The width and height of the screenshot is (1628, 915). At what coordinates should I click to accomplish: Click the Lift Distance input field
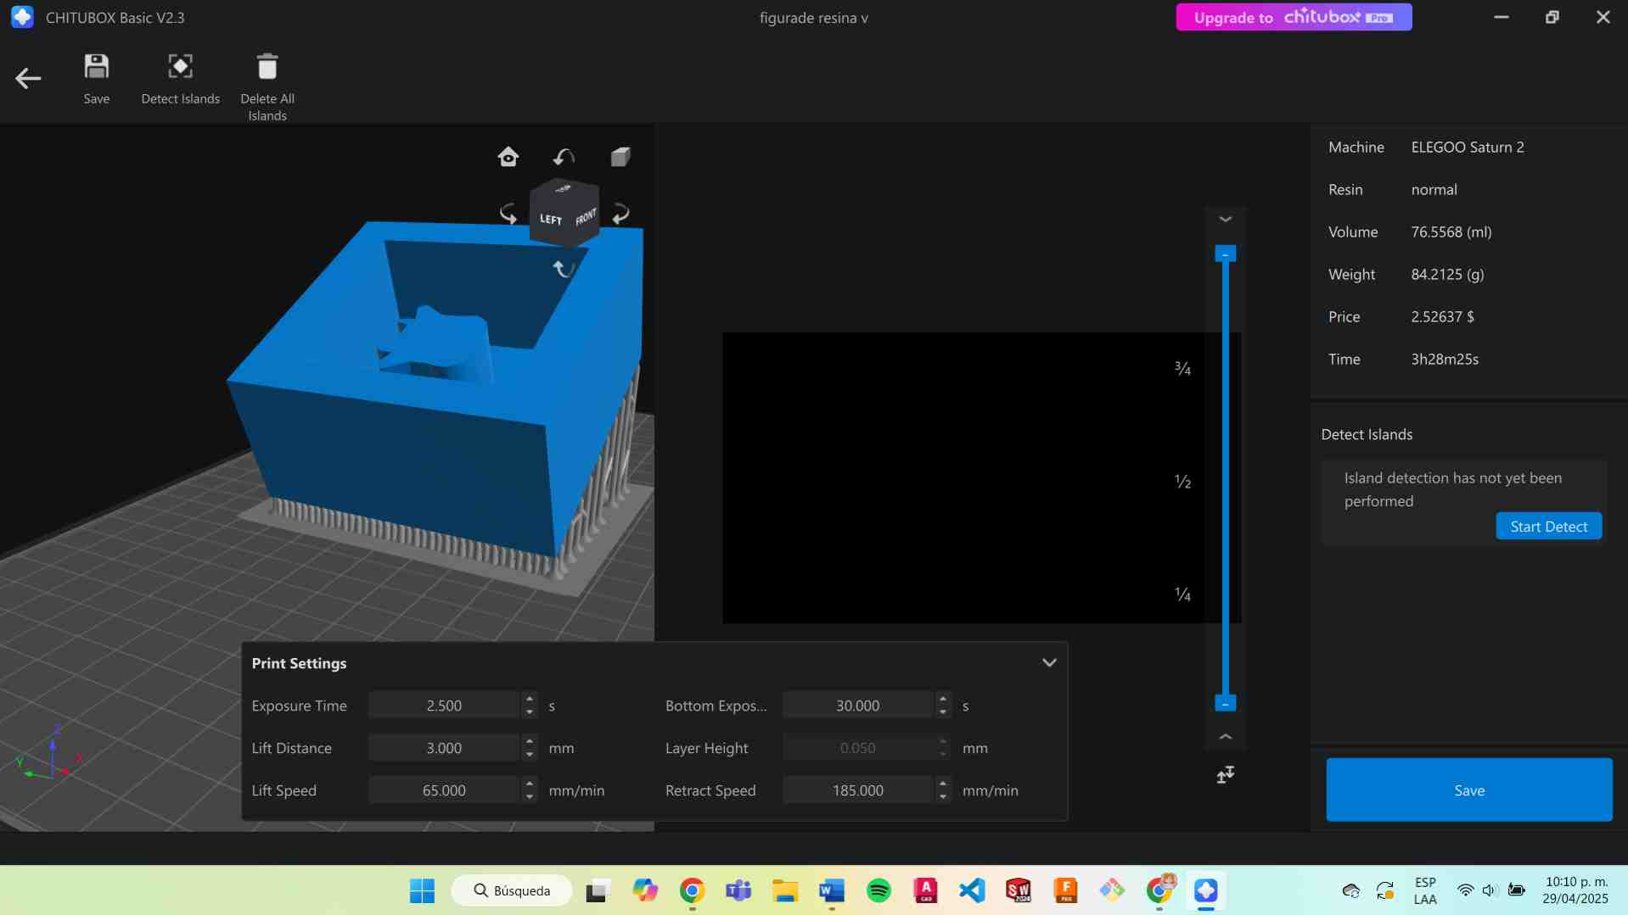pyautogui.click(x=444, y=748)
